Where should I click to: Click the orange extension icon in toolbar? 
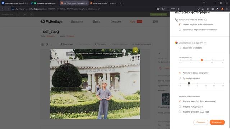click(222, 9)
